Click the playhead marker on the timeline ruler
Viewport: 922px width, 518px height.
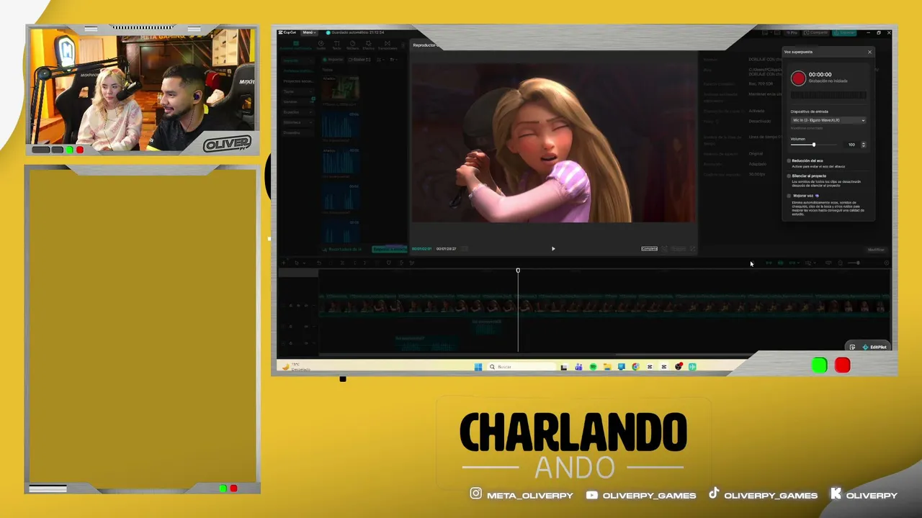[x=518, y=271]
